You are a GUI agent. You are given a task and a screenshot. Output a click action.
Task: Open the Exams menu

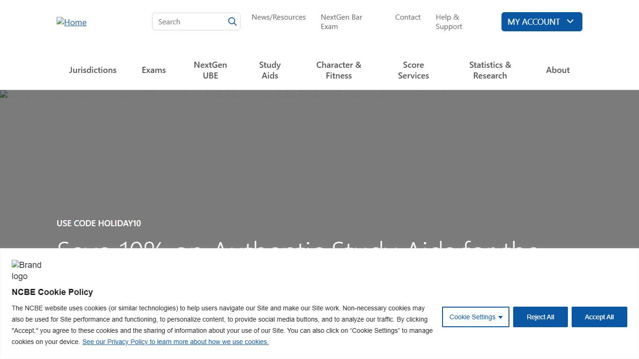pos(153,70)
